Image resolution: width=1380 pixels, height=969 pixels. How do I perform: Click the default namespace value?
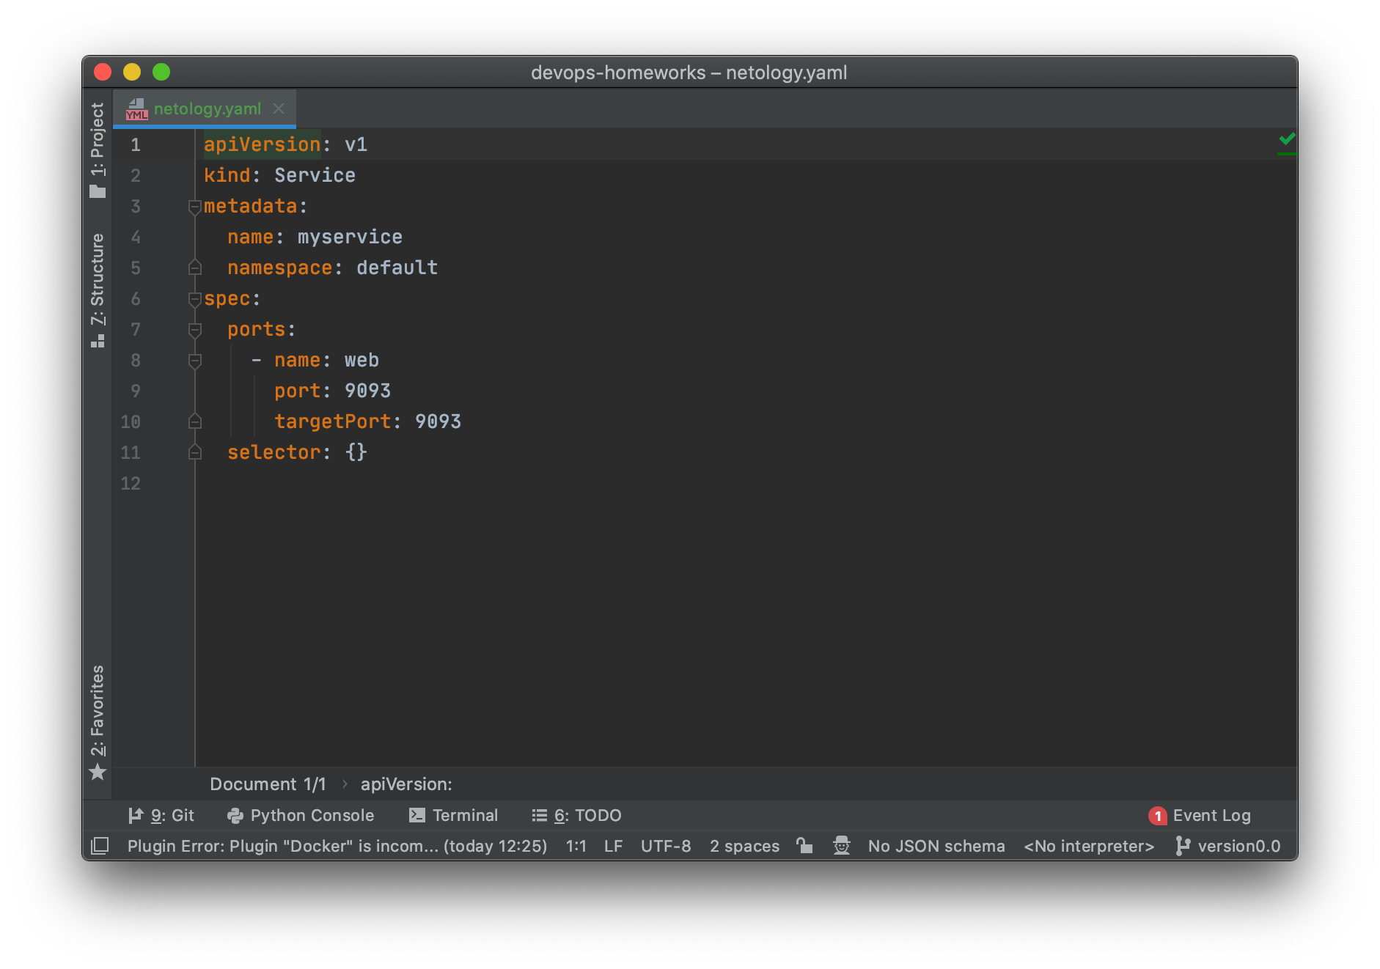coord(397,268)
